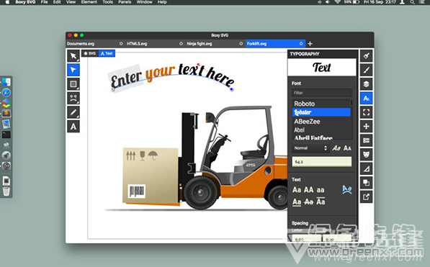Select the freehand Pencil tool

pyautogui.click(x=73, y=112)
